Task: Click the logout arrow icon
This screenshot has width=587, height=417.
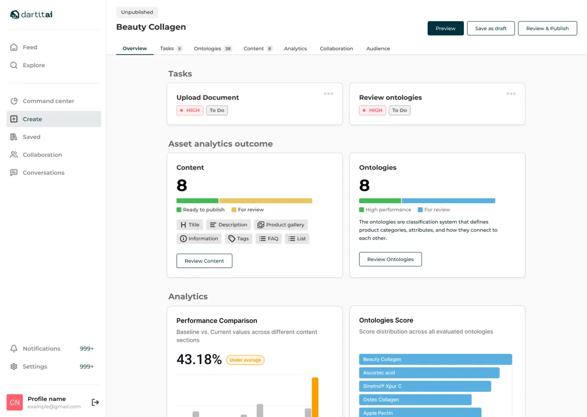Action: [95, 402]
